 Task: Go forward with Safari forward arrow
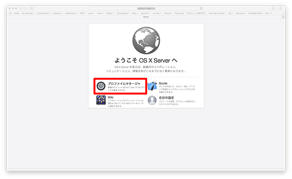[x=25, y=8]
